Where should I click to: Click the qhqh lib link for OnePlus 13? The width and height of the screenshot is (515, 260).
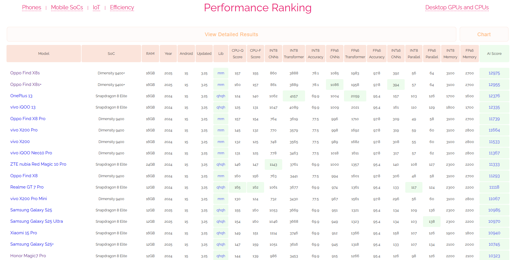point(221,96)
